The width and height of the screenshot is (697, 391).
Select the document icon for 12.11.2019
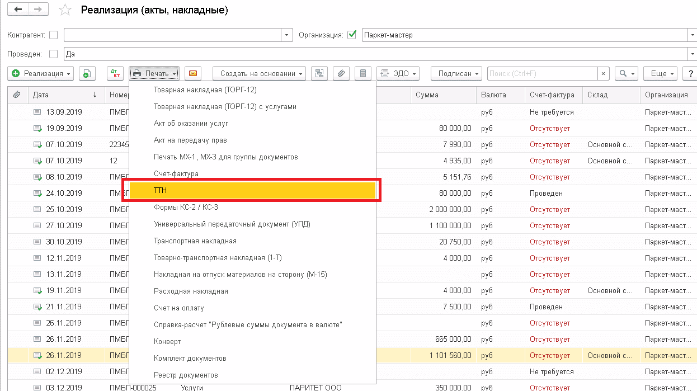[37, 258]
